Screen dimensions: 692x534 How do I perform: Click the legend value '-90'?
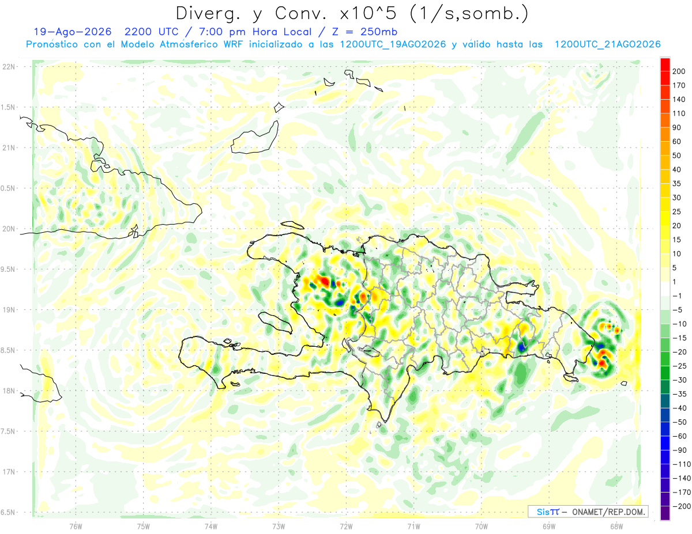click(679, 450)
